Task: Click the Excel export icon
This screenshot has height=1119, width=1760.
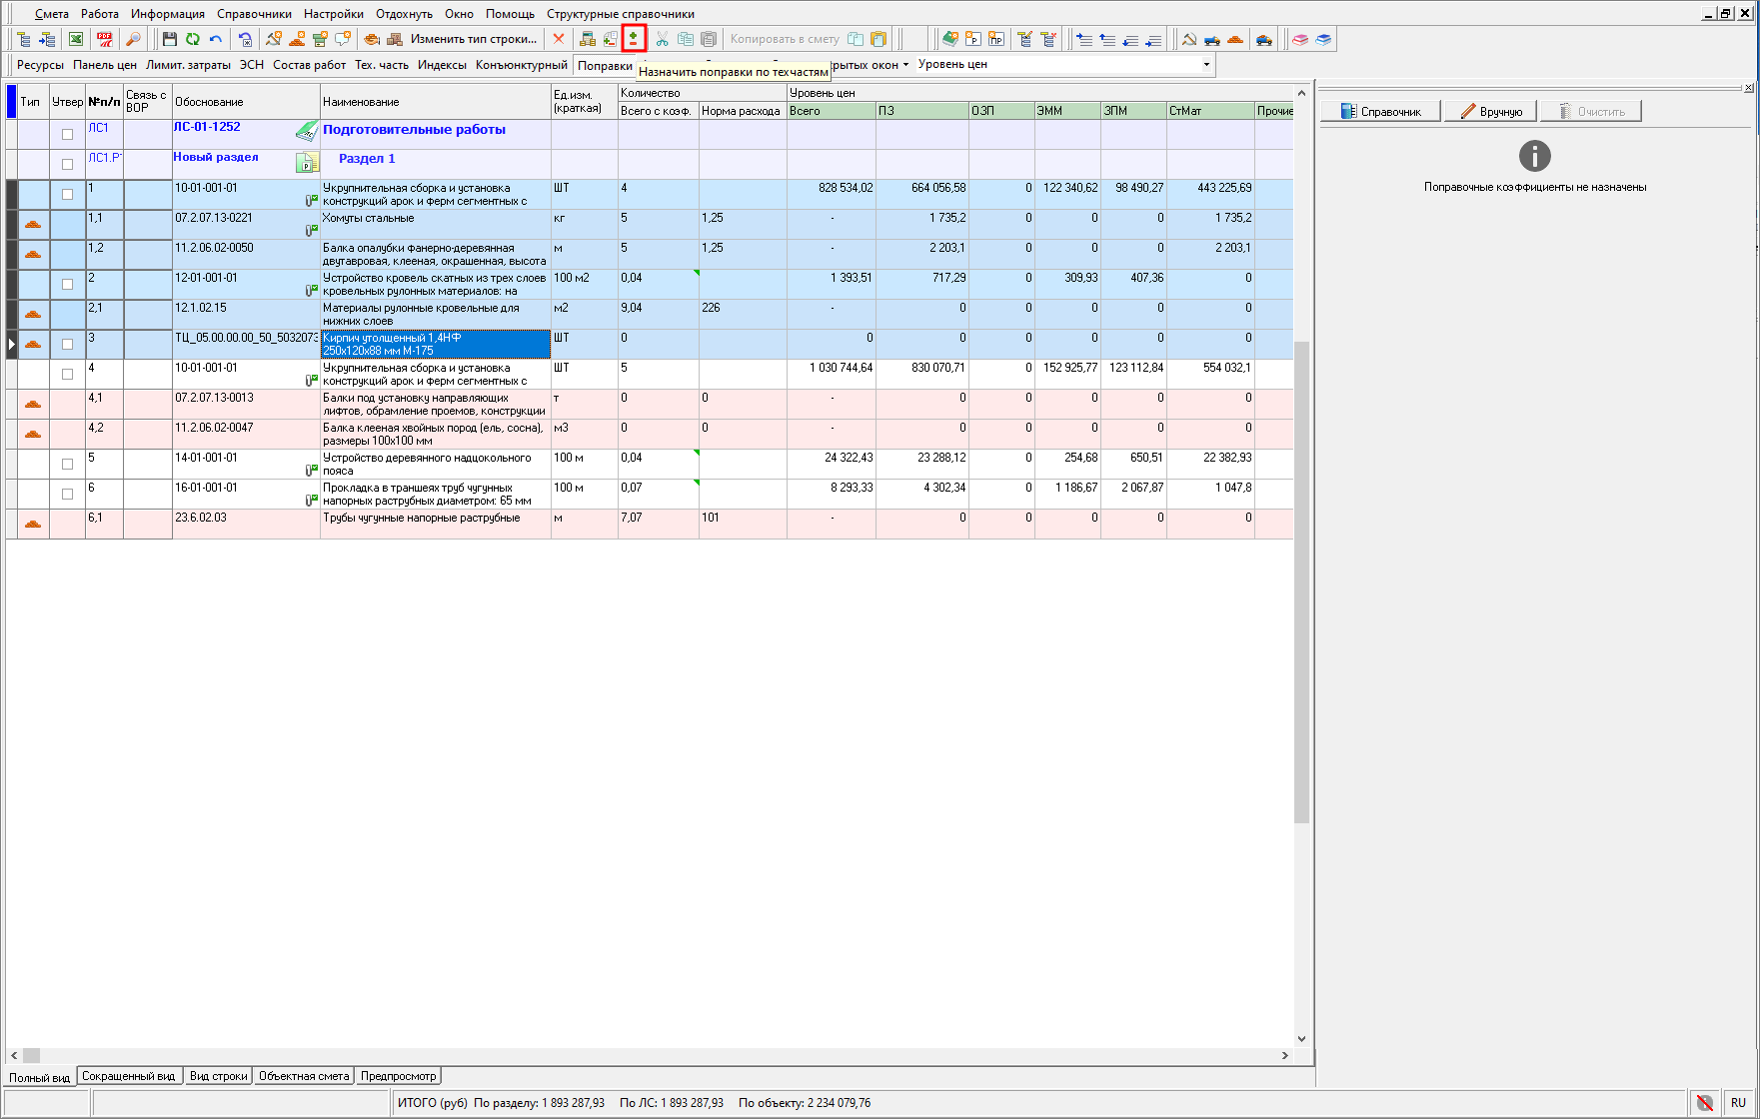Action: 76,39
